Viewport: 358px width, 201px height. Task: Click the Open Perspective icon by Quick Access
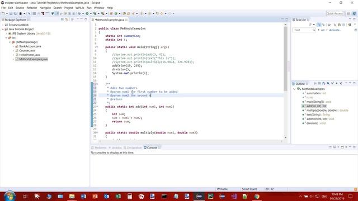coord(348,13)
